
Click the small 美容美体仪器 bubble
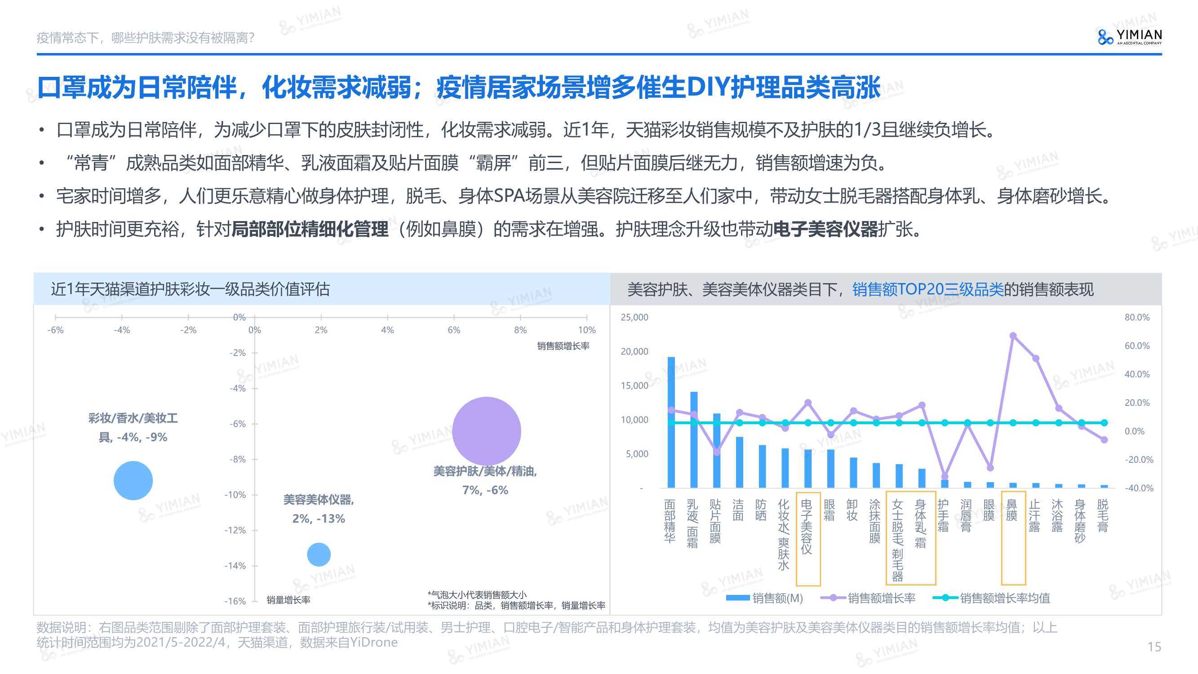pos(319,554)
